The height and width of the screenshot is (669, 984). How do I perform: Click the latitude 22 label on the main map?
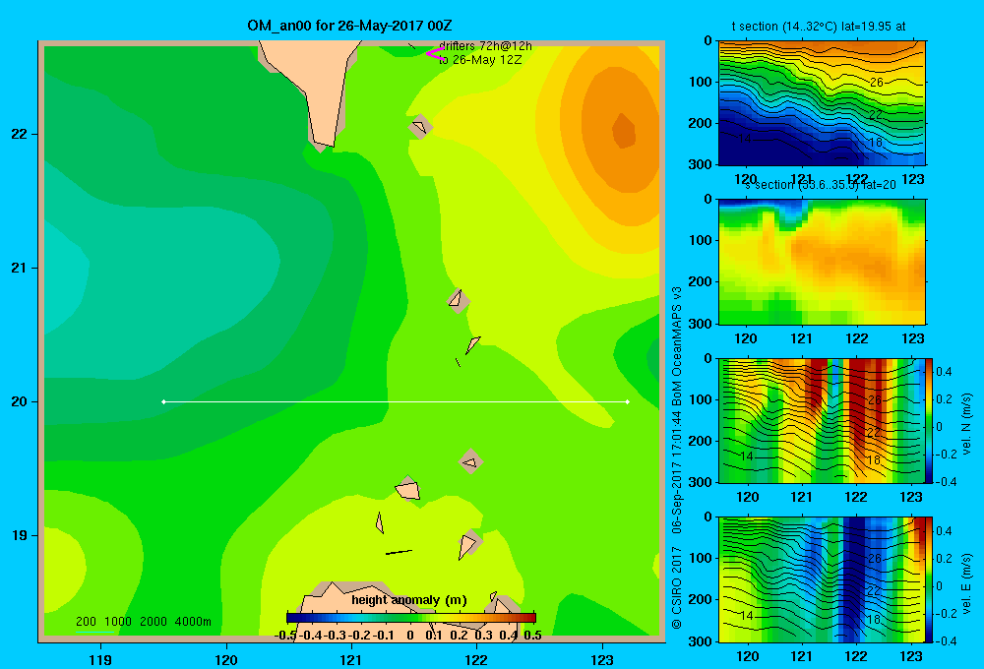tap(20, 135)
